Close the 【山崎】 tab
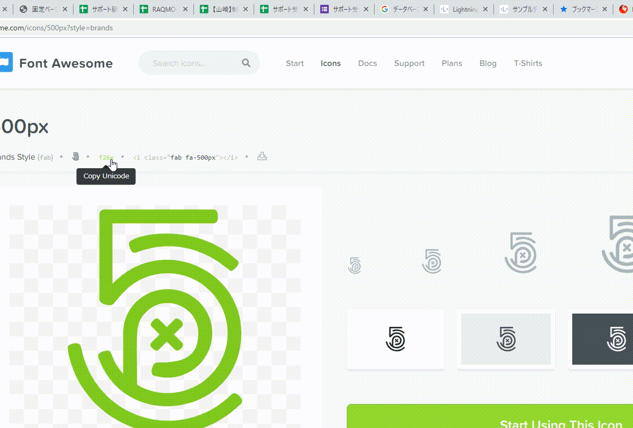633x428 pixels. point(246,9)
